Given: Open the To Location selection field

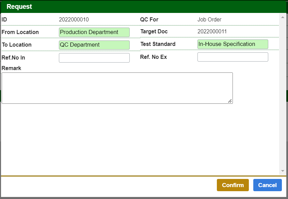Looking at the screenshot, I should click(x=94, y=45).
